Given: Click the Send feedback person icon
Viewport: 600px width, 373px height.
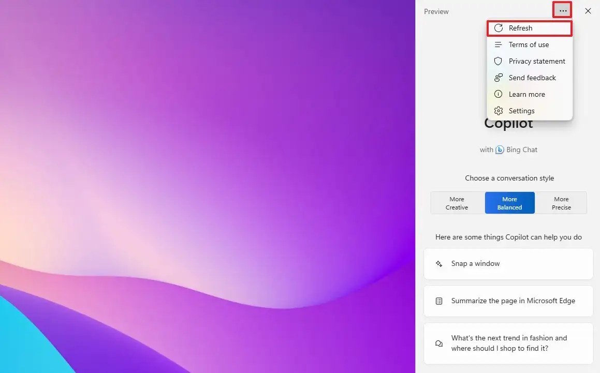Looking at the screenshot, I should [498, 78].
